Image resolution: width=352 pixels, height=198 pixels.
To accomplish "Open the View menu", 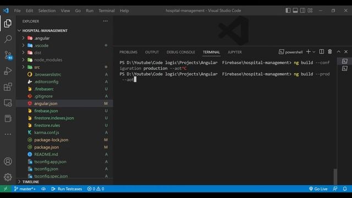I will tap(65, 10).
